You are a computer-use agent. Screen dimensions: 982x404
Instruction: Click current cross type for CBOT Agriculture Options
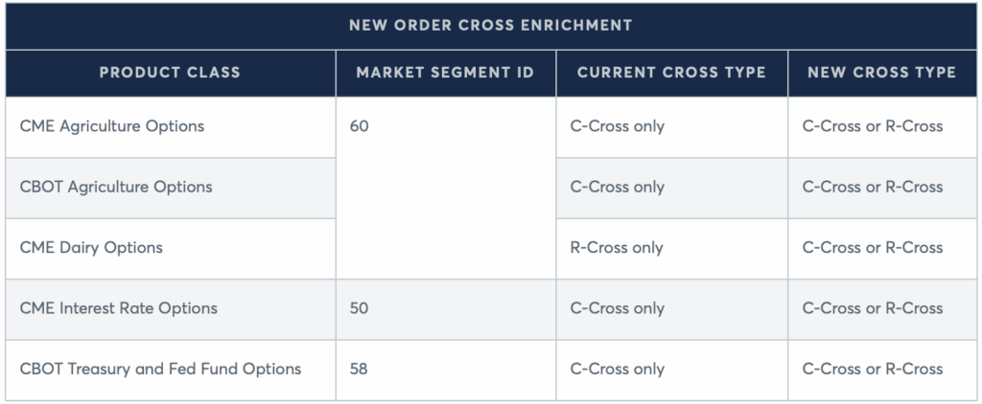[617, 187]
